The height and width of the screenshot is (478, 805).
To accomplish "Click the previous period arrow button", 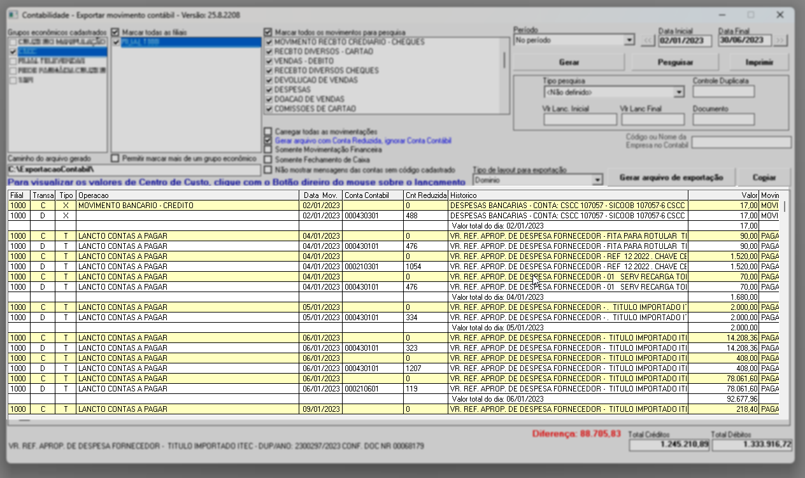I will [x=647, y=41].
